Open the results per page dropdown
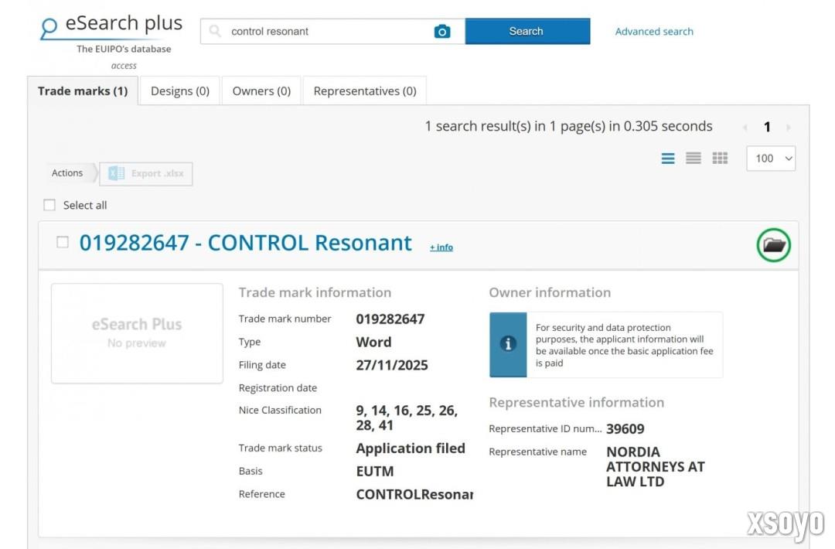The width and height of the screenshot is (835, 549). [770, 159]
